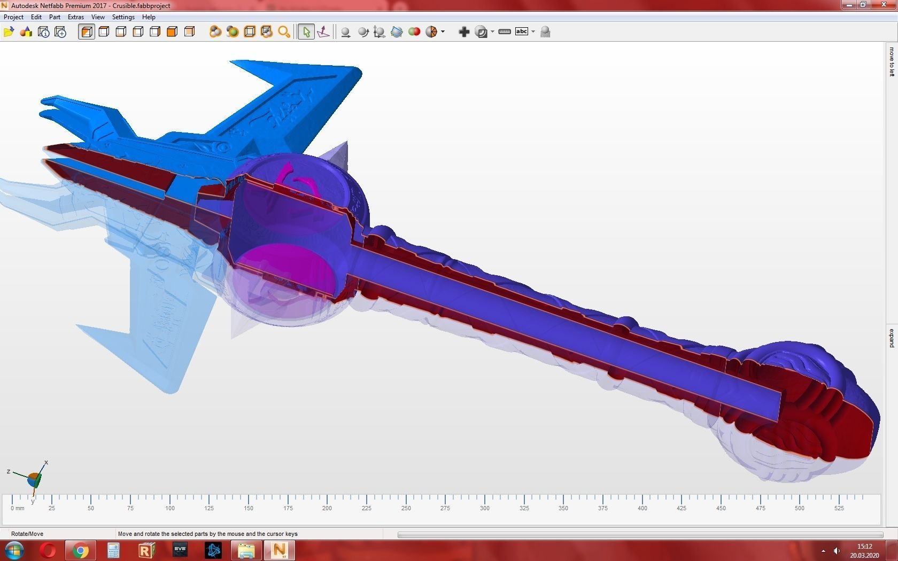Screen dimensions: 898x561
Task: Select the right view cube
Action: coord(155,32)
